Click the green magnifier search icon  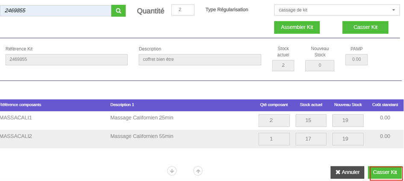(x=118, y=11)
